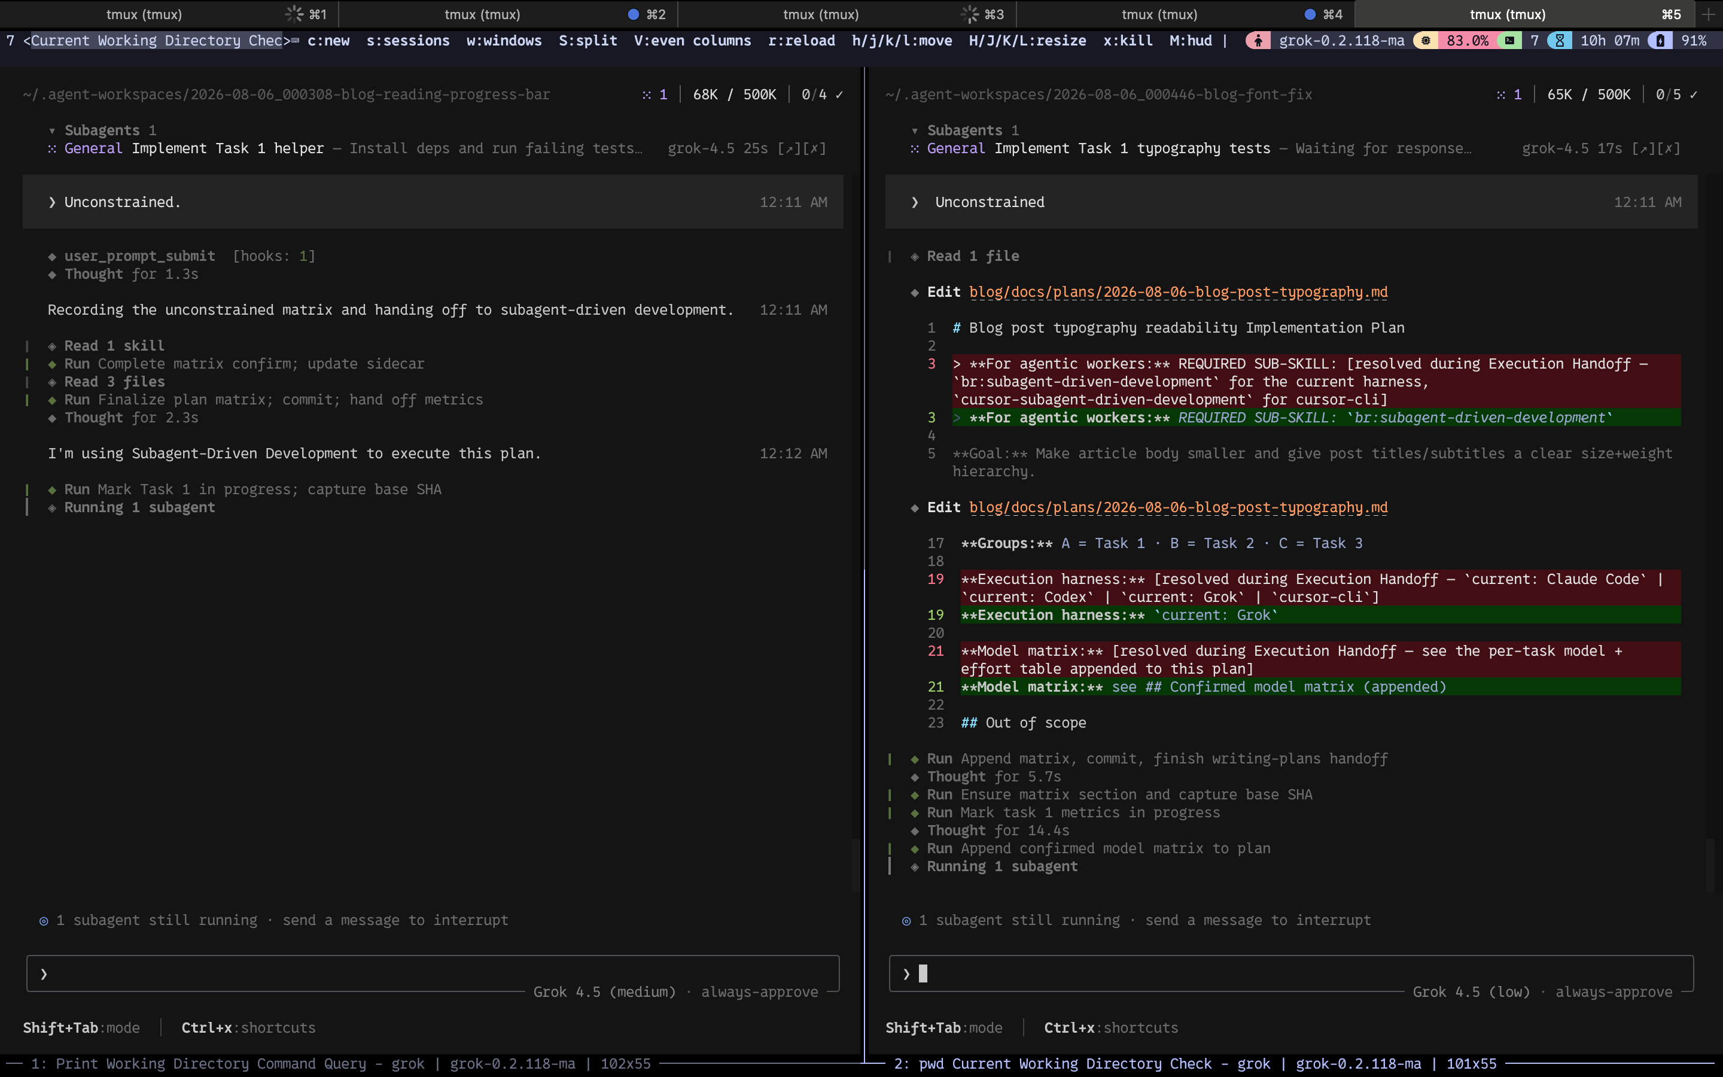Screen dimensions: 1723x1077
Task: Switch to terminal tab ⌘1
Action: pyautogui.click(x=169, y=14)
